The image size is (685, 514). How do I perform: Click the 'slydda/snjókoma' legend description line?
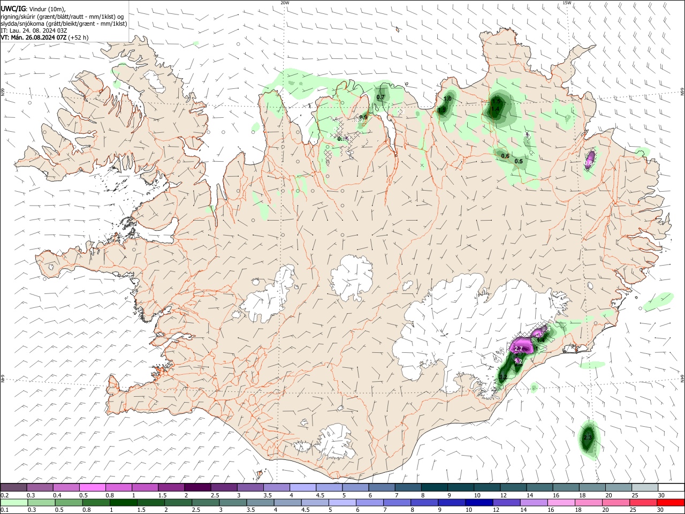pyautogui.click(x=64, y=24)
